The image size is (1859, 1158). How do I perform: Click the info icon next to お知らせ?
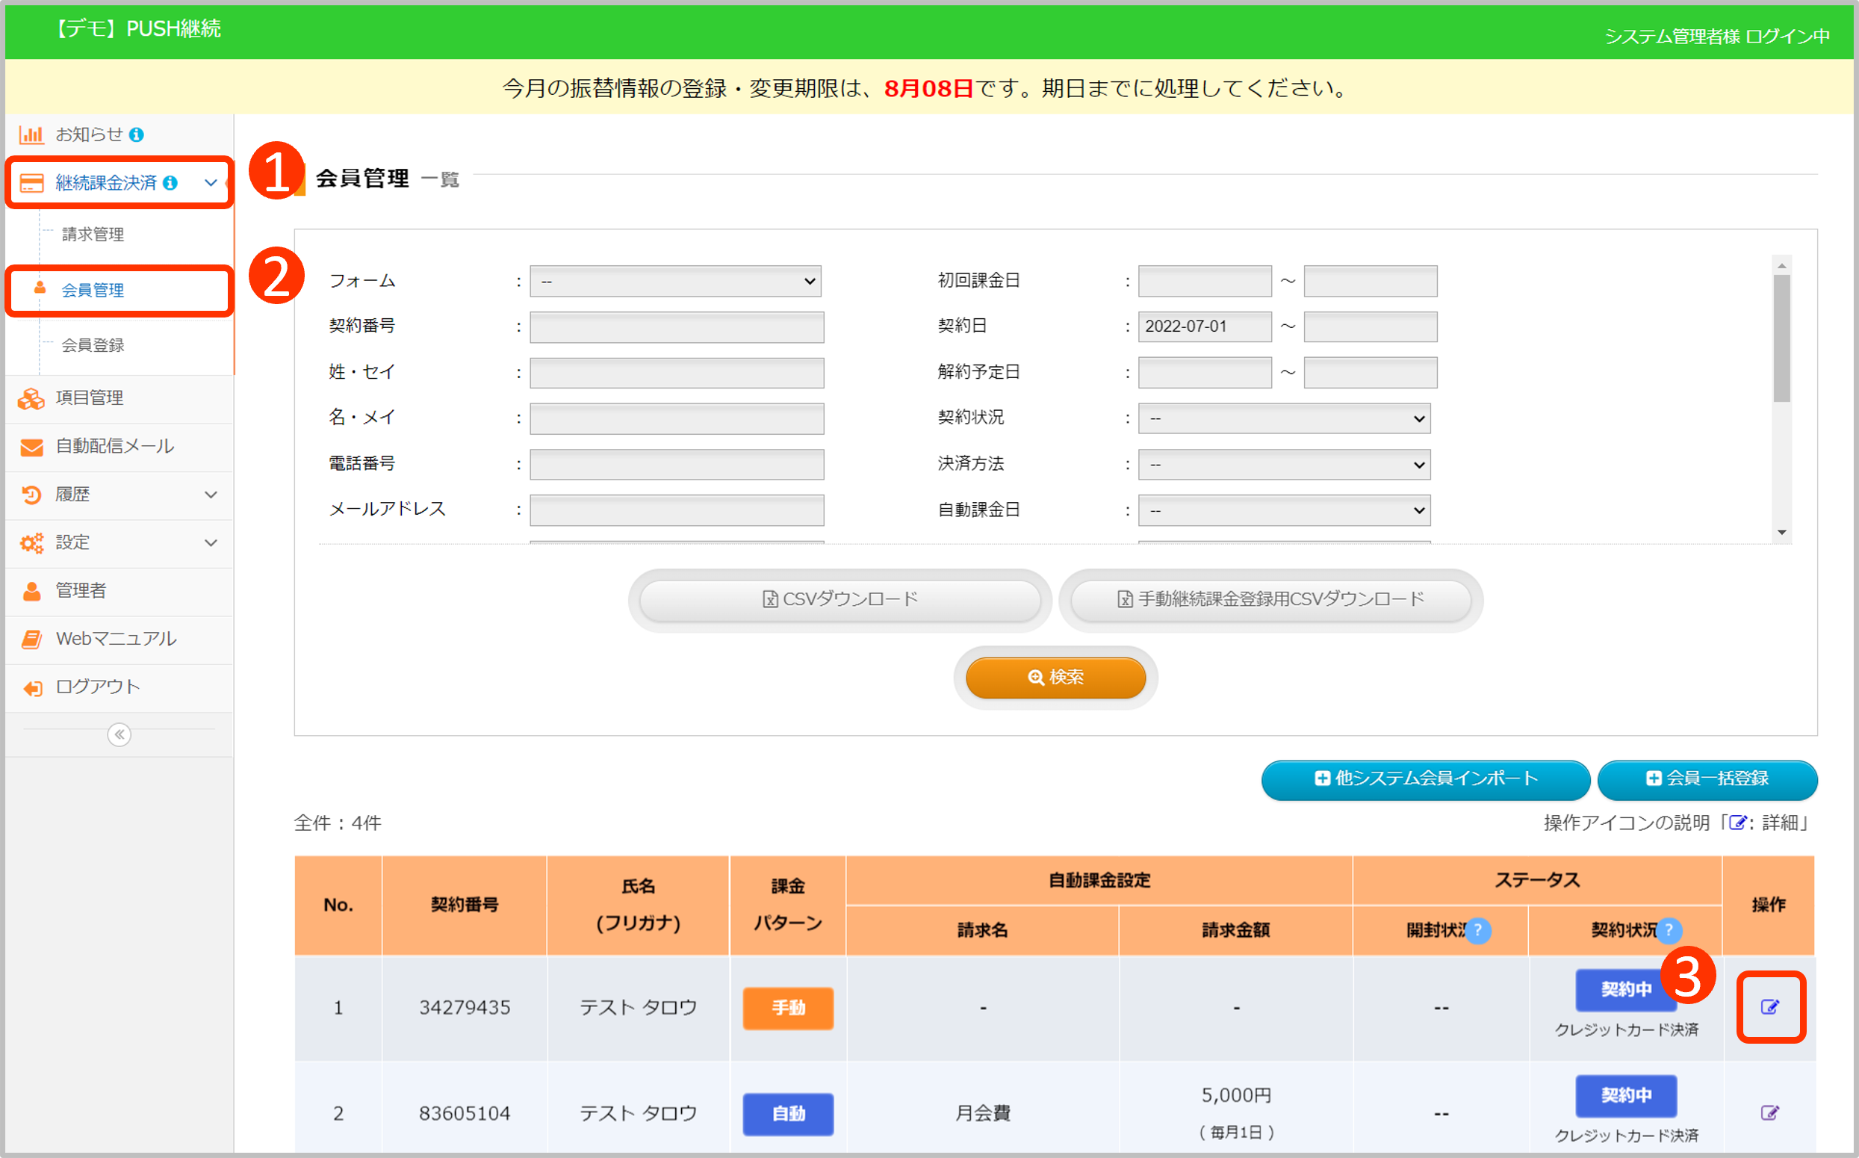tap(136, 134)
